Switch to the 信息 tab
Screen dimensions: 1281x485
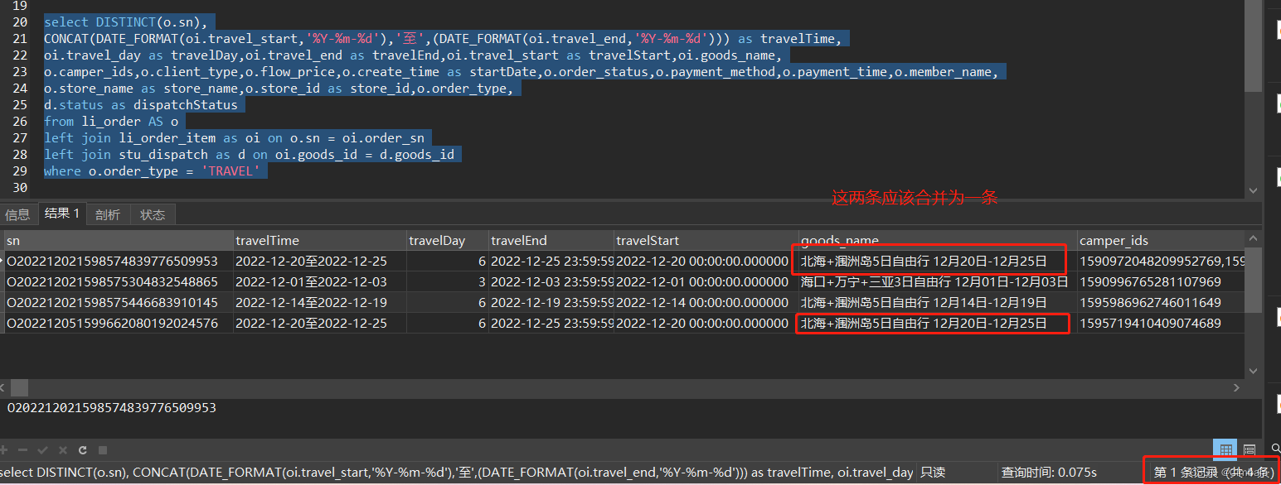[17, 214]
